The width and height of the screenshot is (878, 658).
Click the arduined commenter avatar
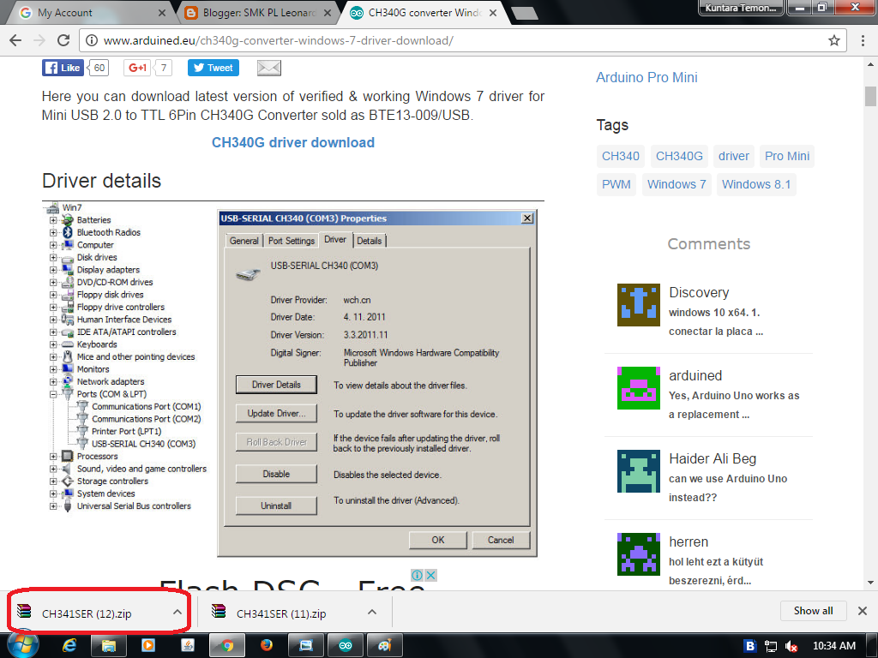click(638, 388)
